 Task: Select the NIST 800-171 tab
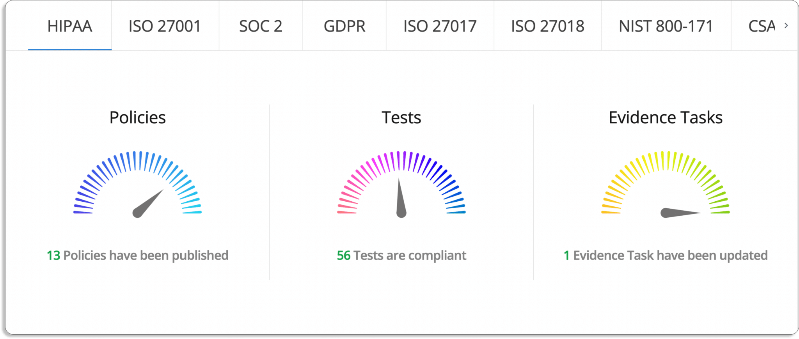[666, 26]
